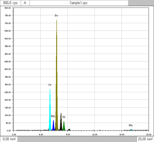Click the 0.00 keV range start field
The image size is (154, 142).
9,139
